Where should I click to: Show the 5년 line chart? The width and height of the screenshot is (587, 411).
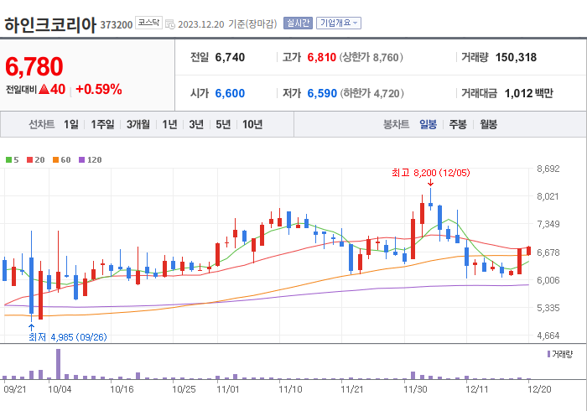pyautogui.click(x=223, y=124)
